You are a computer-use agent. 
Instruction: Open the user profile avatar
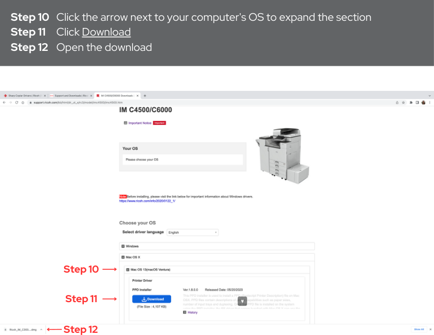coord(423,102)
